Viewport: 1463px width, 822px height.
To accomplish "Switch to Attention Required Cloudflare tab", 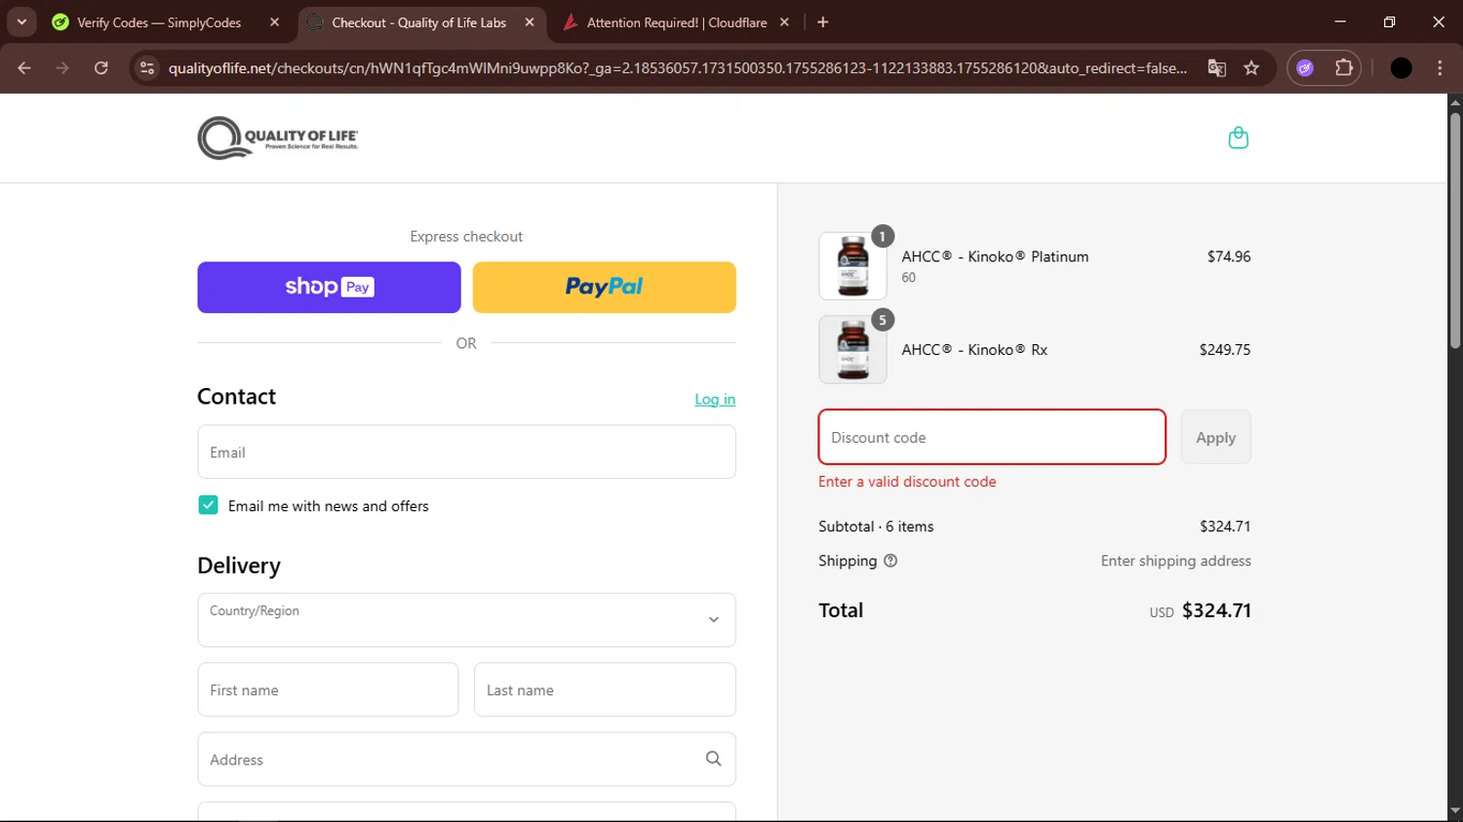I will click(677, 22).
